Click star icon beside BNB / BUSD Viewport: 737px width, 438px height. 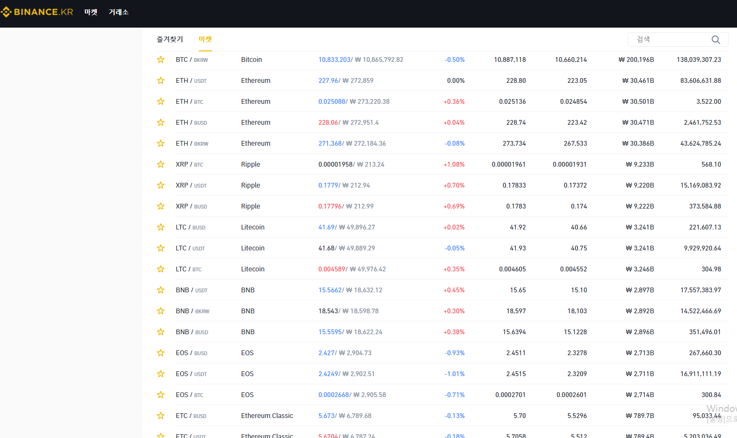(x=161, y=332)
